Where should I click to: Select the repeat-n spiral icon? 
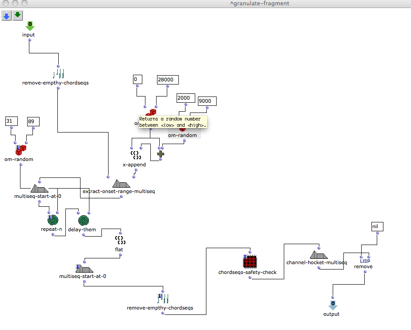tap(53, 220)
